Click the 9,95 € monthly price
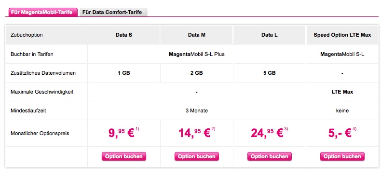This screenshot has width=381, height=179. pyautogui.click(x=121, y=133)
